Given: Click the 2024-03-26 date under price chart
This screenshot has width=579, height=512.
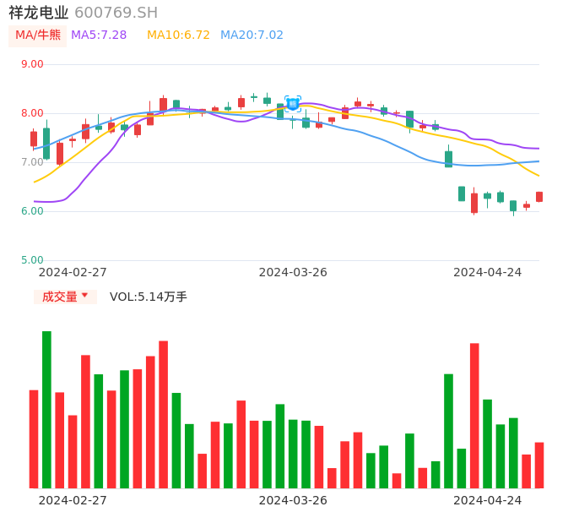Looking at the screenshot, I should point(293,272).
